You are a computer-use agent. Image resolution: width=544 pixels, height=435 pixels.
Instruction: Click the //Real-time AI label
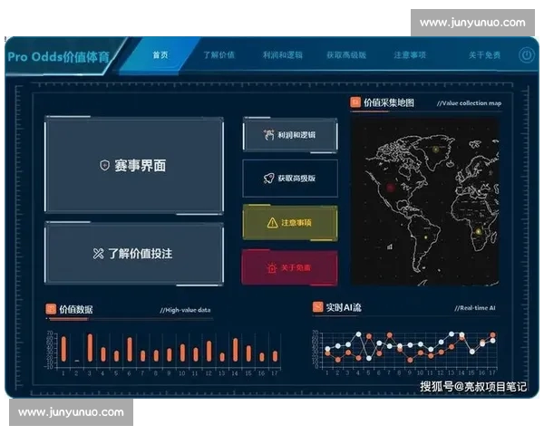tap(475, 308)
